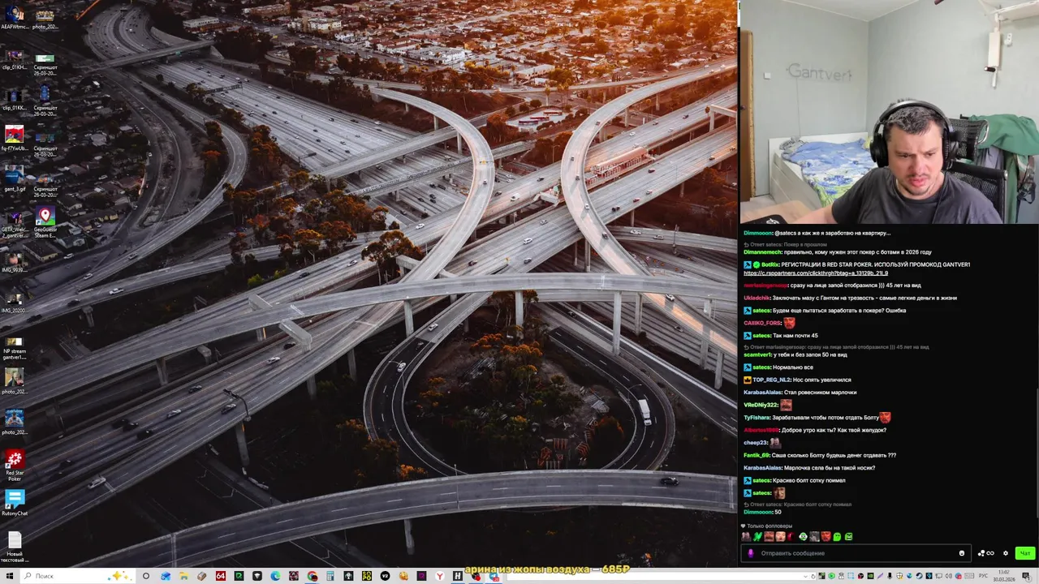Select the clip_01KH video file icon
The height and width of the screenshot is (584, 1039).
[x=14, y=58]
